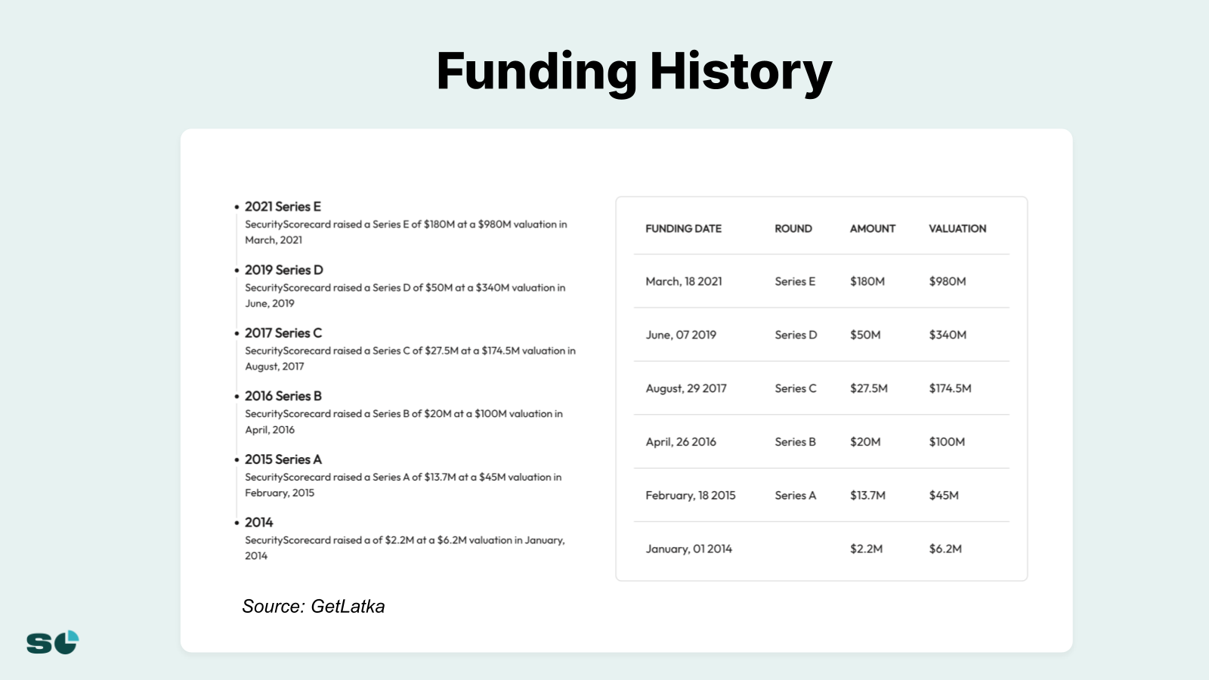Select the 2021 Series E heading
The width and height of the screenshot is (1209, 680).
(x=283, y=206)
